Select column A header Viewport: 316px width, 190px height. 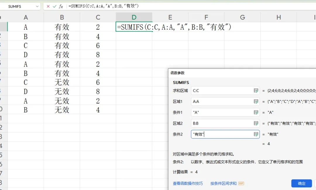coord(25,17)
